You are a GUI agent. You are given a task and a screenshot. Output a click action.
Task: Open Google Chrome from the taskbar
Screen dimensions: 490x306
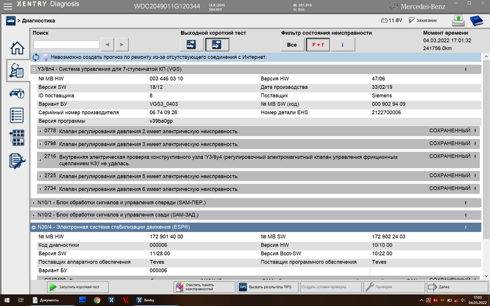point(97,300)
